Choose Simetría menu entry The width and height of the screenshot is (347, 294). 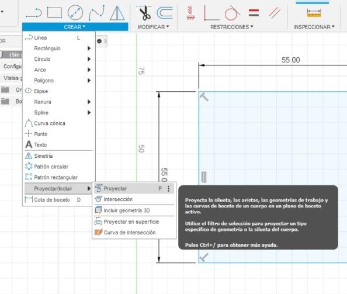(59, 156)
